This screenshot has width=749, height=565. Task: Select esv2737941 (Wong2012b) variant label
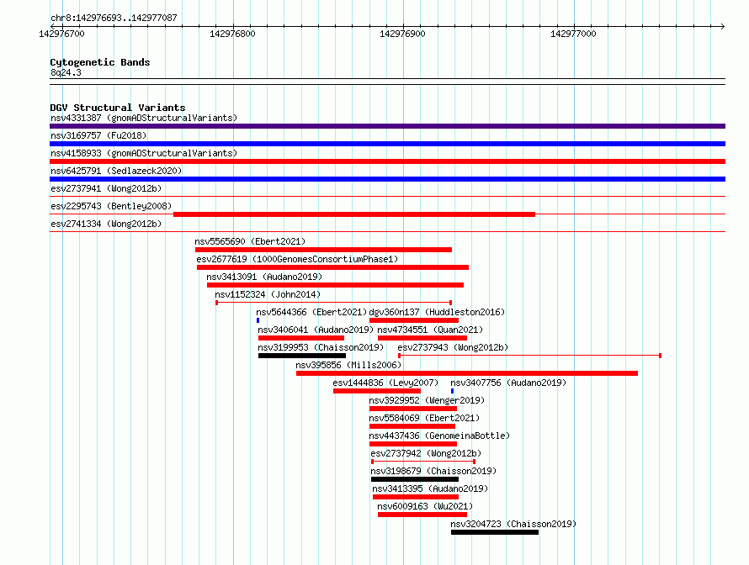106,188
